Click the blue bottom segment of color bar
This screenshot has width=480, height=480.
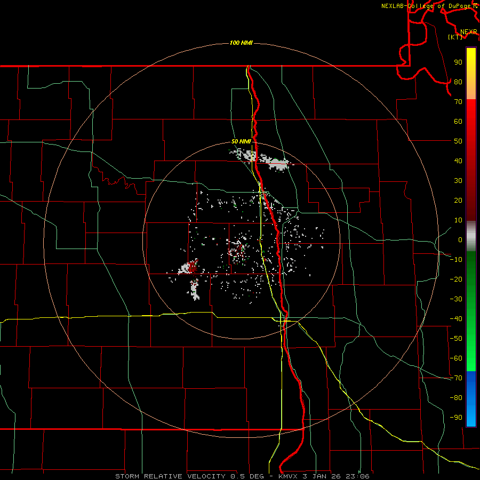[471, 399]
